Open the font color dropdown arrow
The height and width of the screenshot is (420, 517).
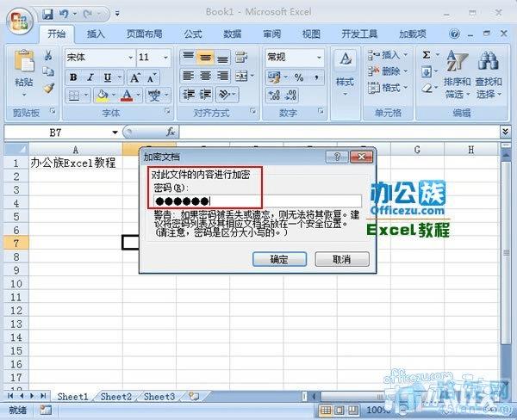point(139,96)
